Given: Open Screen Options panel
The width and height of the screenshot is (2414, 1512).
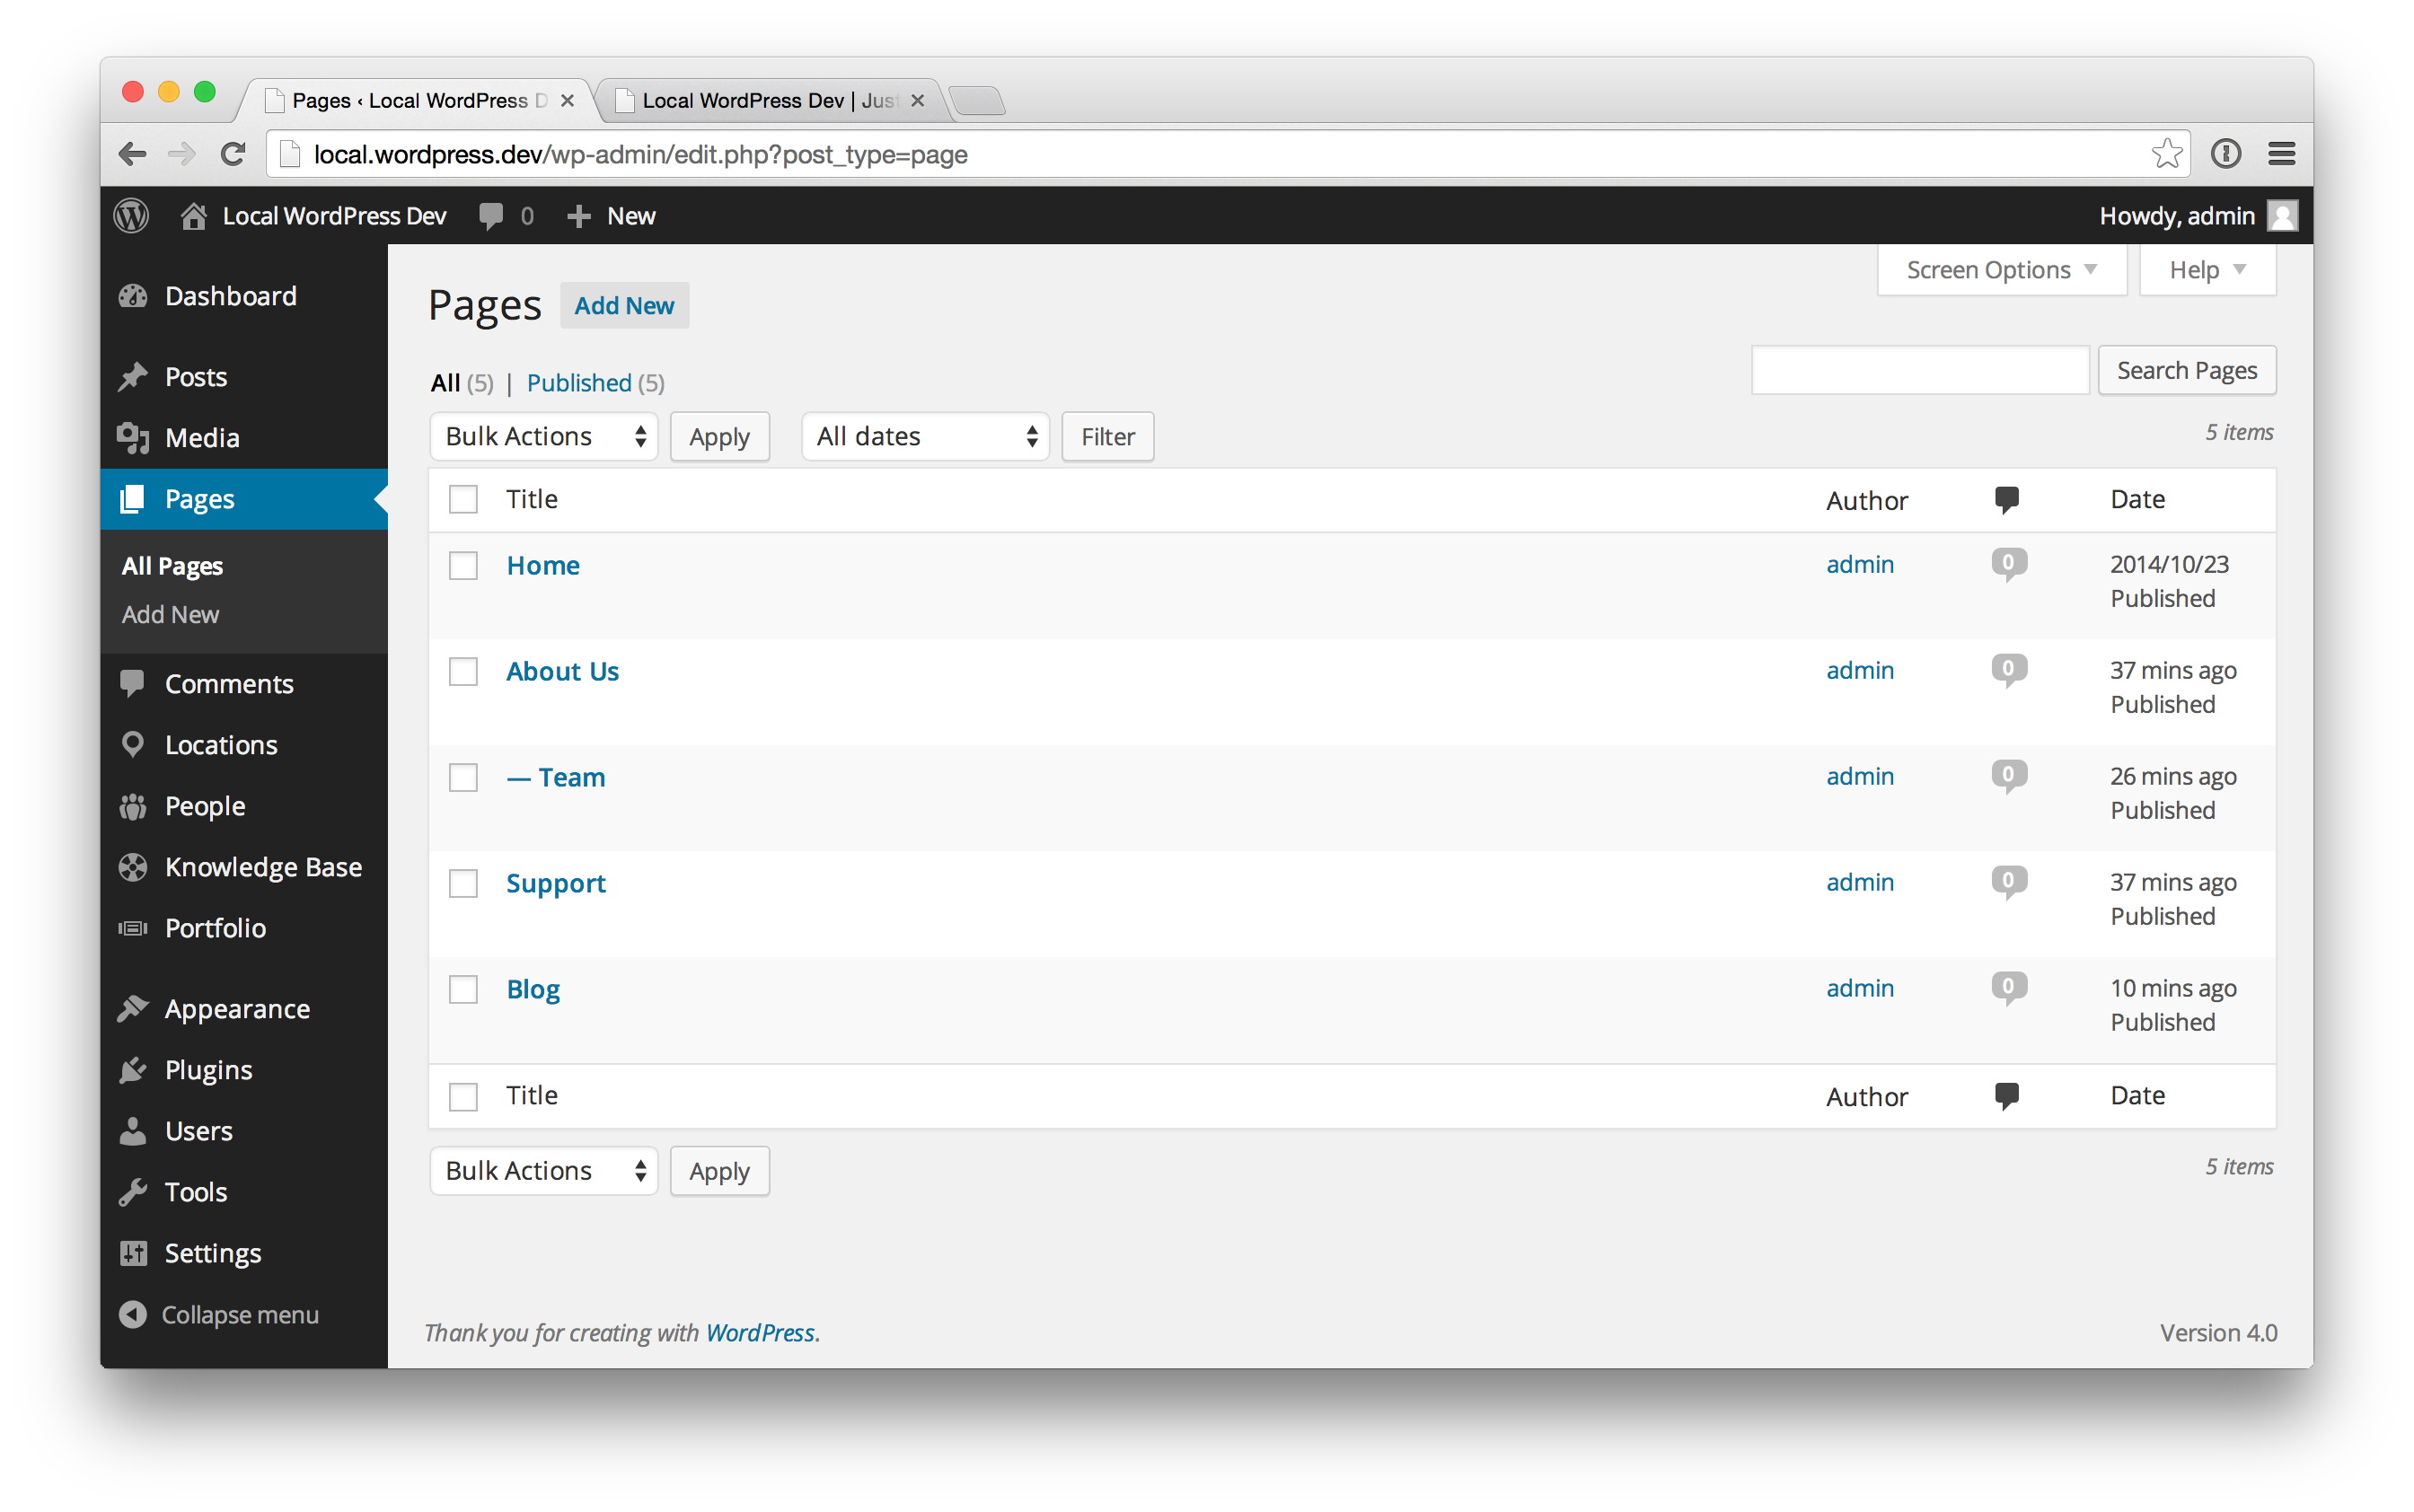Looking at the screenshot, I should pos(1997,270).
